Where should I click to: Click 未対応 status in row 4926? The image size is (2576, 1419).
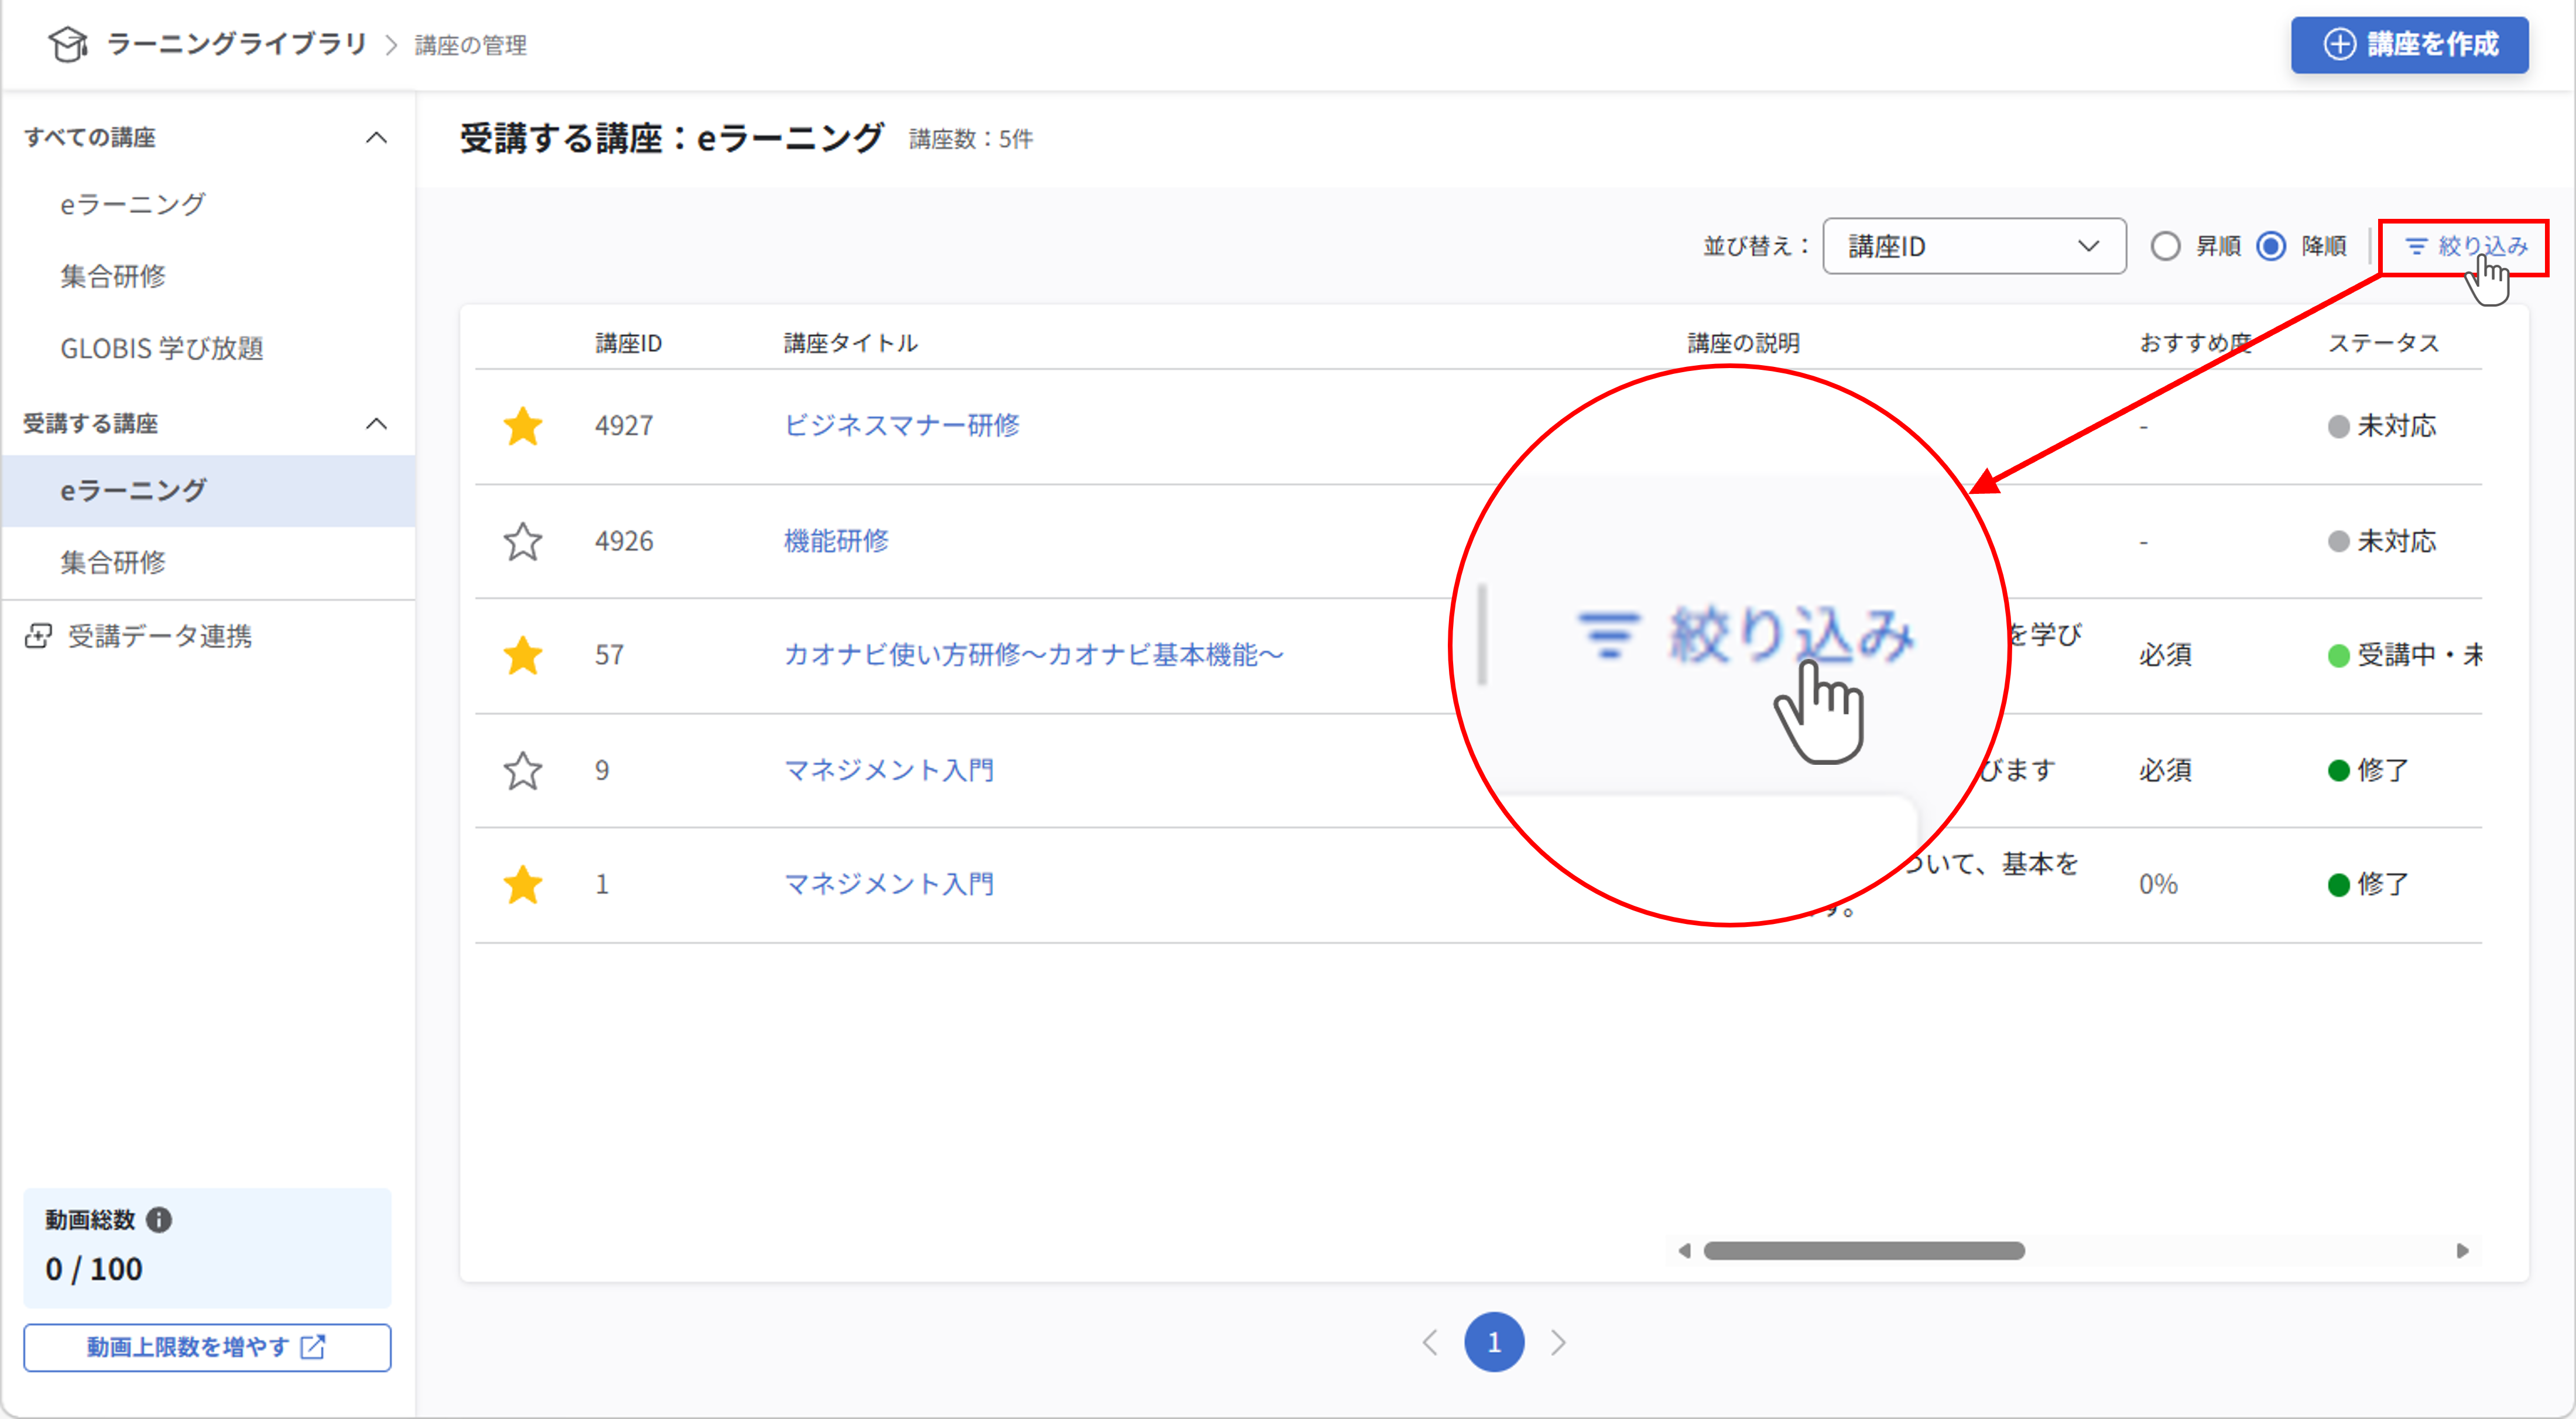2382,541
